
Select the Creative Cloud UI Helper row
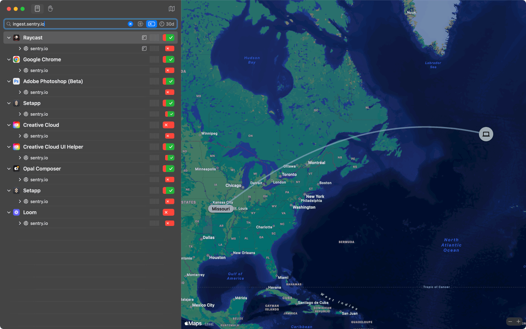coord(90,147)
